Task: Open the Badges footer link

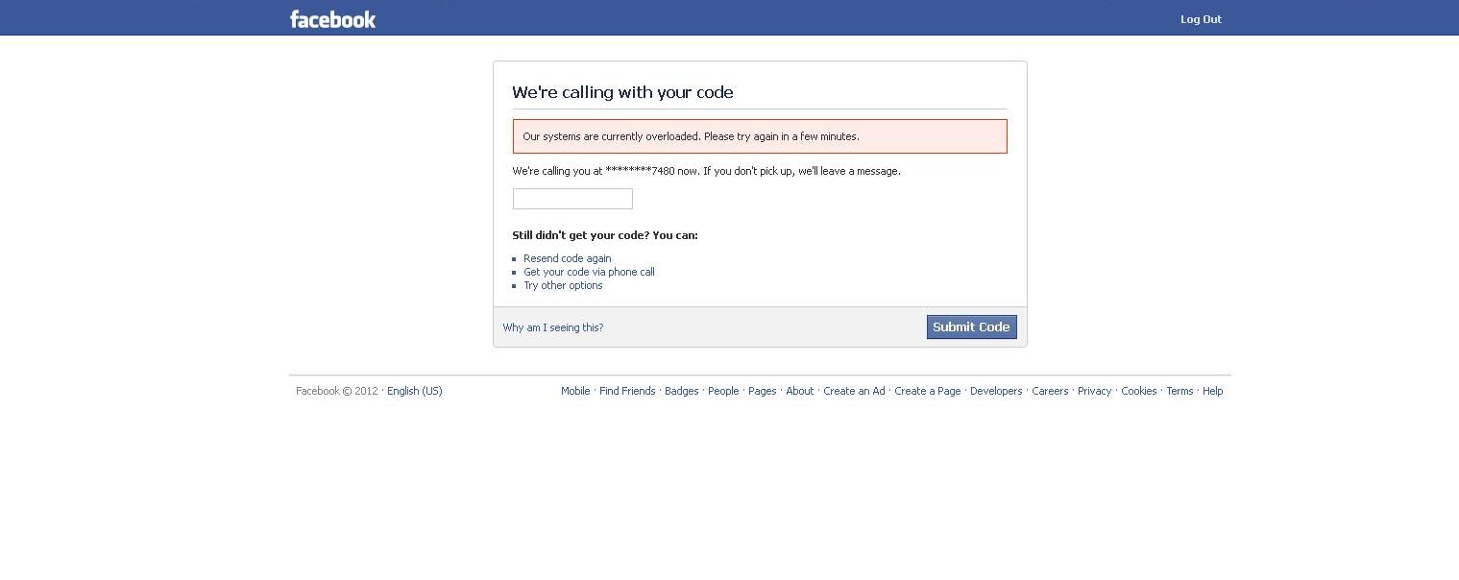Action: coord(681,391)
